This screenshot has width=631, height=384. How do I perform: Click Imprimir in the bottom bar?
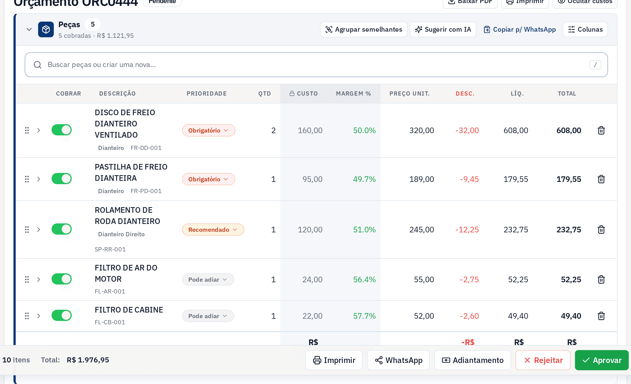334,360
